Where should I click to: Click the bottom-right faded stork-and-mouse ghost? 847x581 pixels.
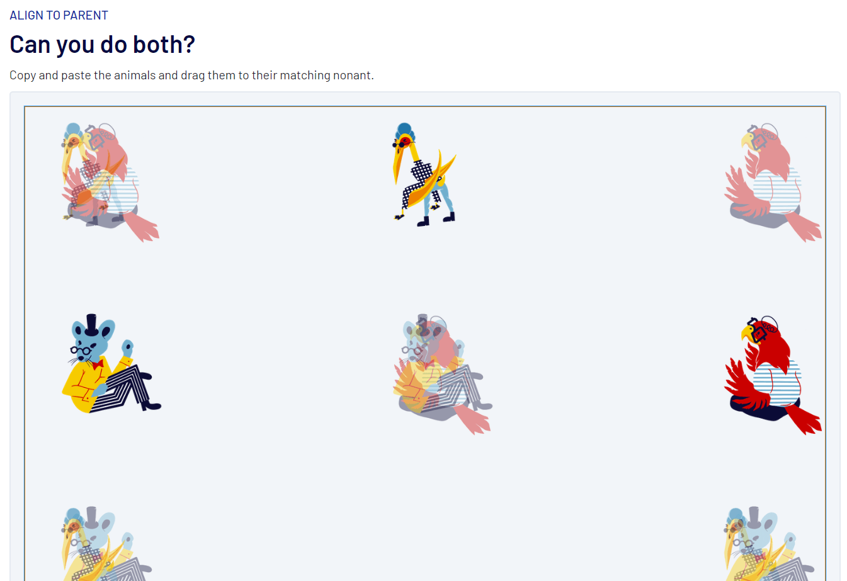770,544
